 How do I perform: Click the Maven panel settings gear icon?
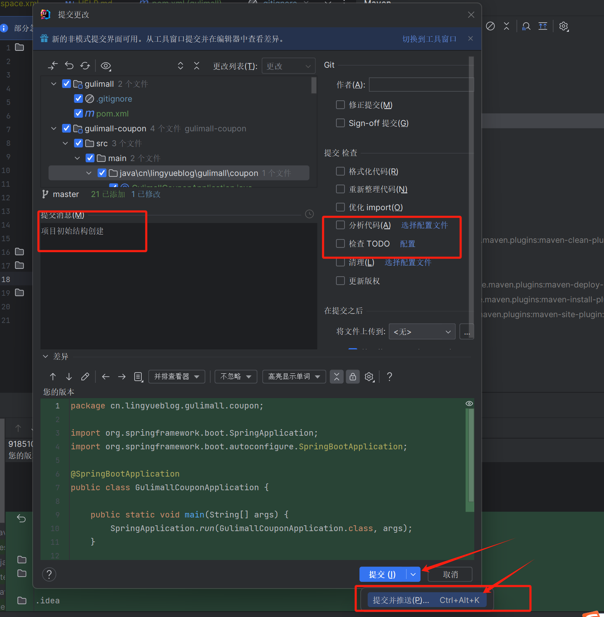tap(564, 26)
